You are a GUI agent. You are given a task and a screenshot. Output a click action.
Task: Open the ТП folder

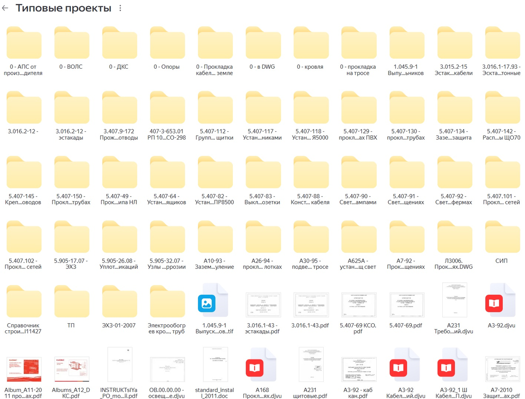pyautogui.click(x=72, y=302)
